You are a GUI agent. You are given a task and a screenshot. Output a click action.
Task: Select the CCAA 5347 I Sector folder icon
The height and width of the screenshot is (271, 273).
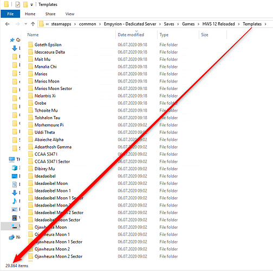pos(30,162)
